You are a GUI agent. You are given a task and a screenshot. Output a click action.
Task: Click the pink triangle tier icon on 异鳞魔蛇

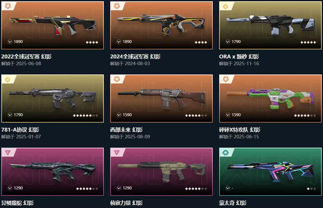click(8, 152)
